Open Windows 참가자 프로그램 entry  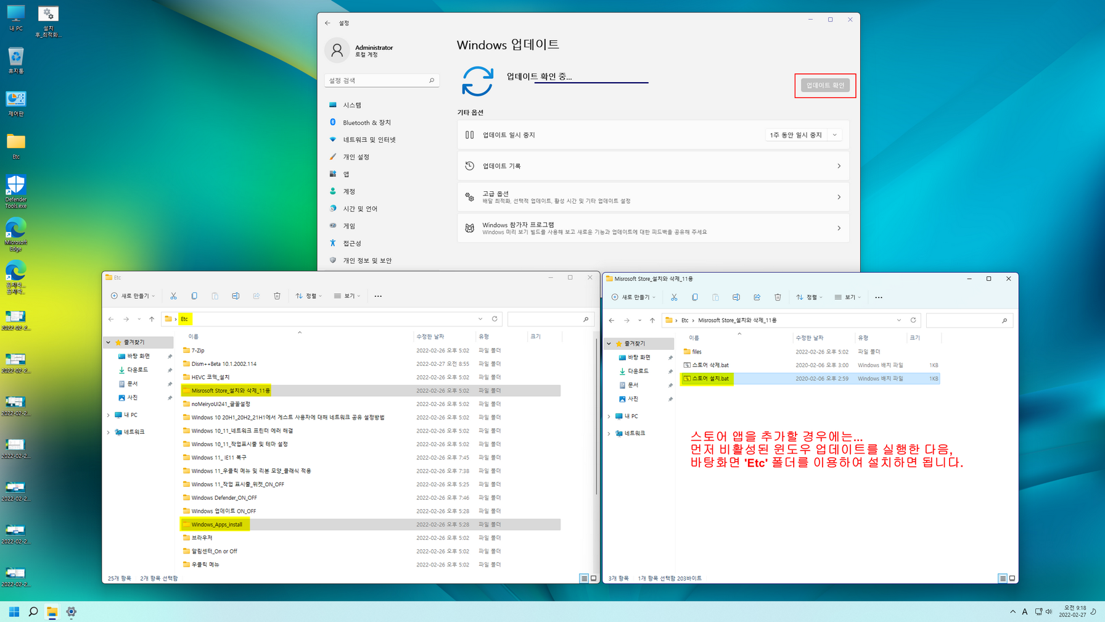[x=653, y=228]
